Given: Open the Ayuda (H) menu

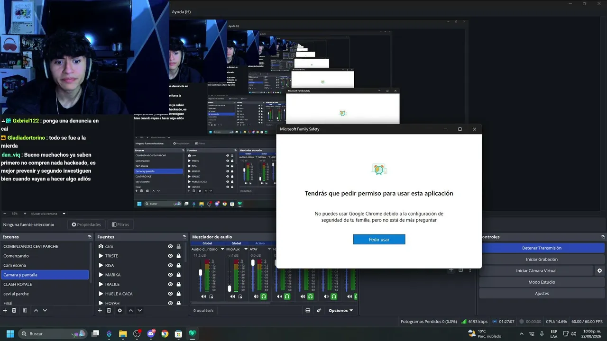Looking at the screenshot, I should pos(181,12).
